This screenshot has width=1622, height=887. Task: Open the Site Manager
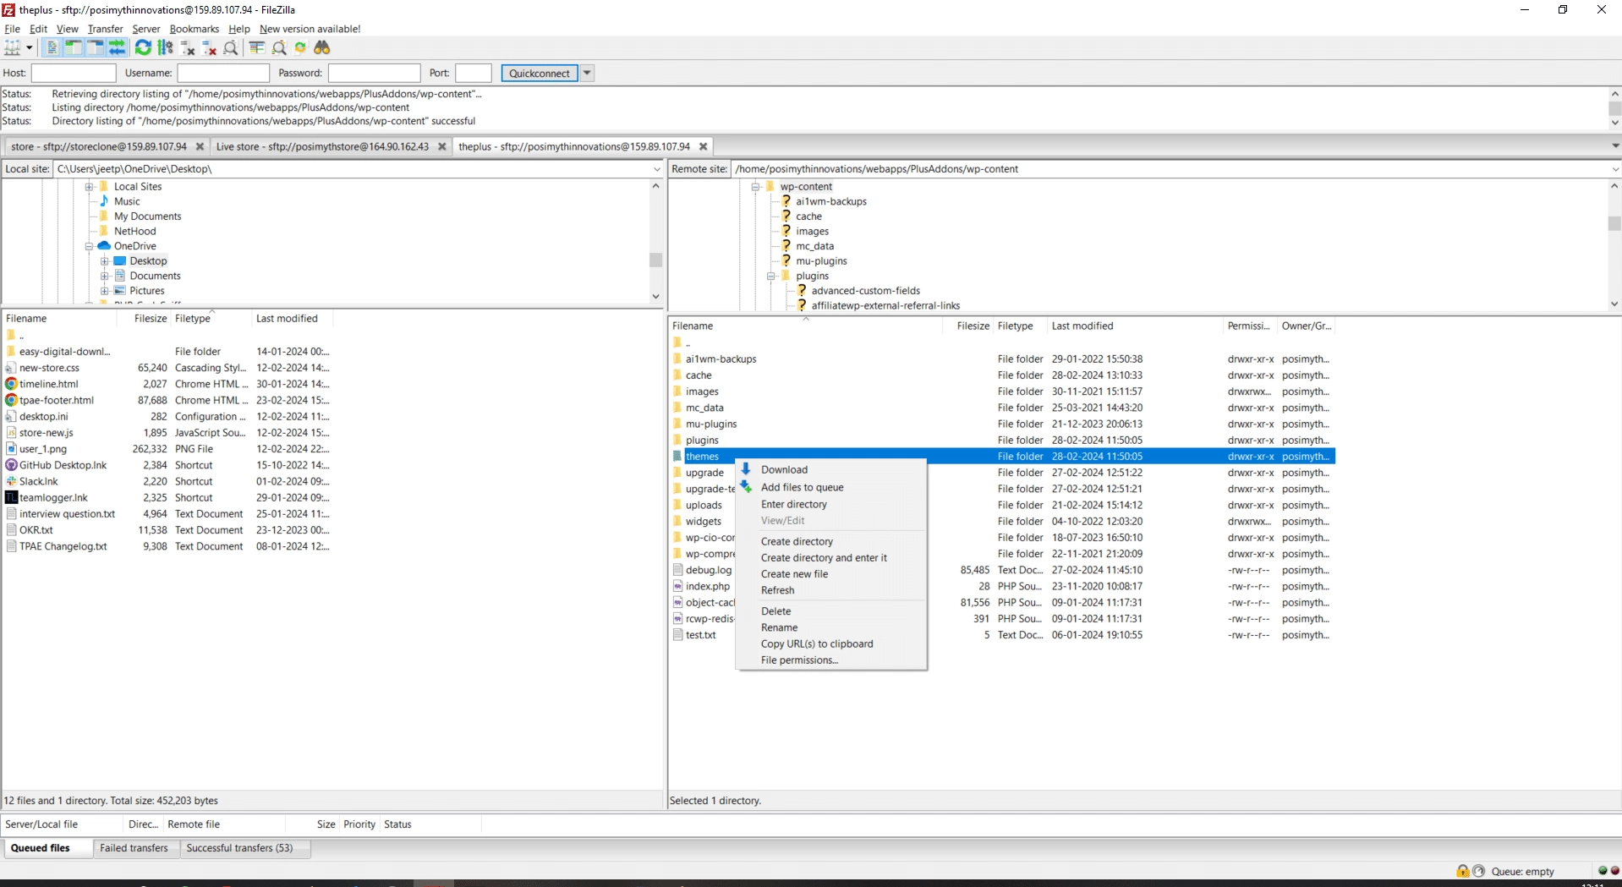[12, 48]
